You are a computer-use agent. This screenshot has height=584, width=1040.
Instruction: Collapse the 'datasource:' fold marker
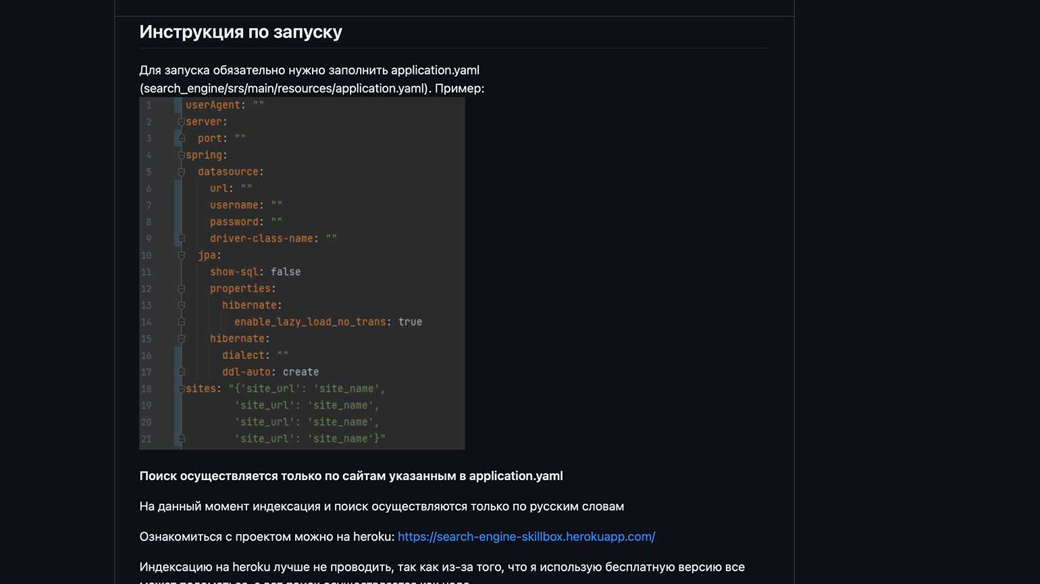(181, 172)
